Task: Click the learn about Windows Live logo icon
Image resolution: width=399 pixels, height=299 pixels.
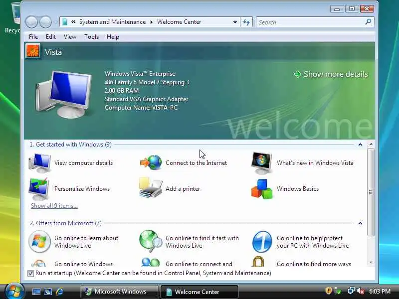Action: click(x=39, y=242)
